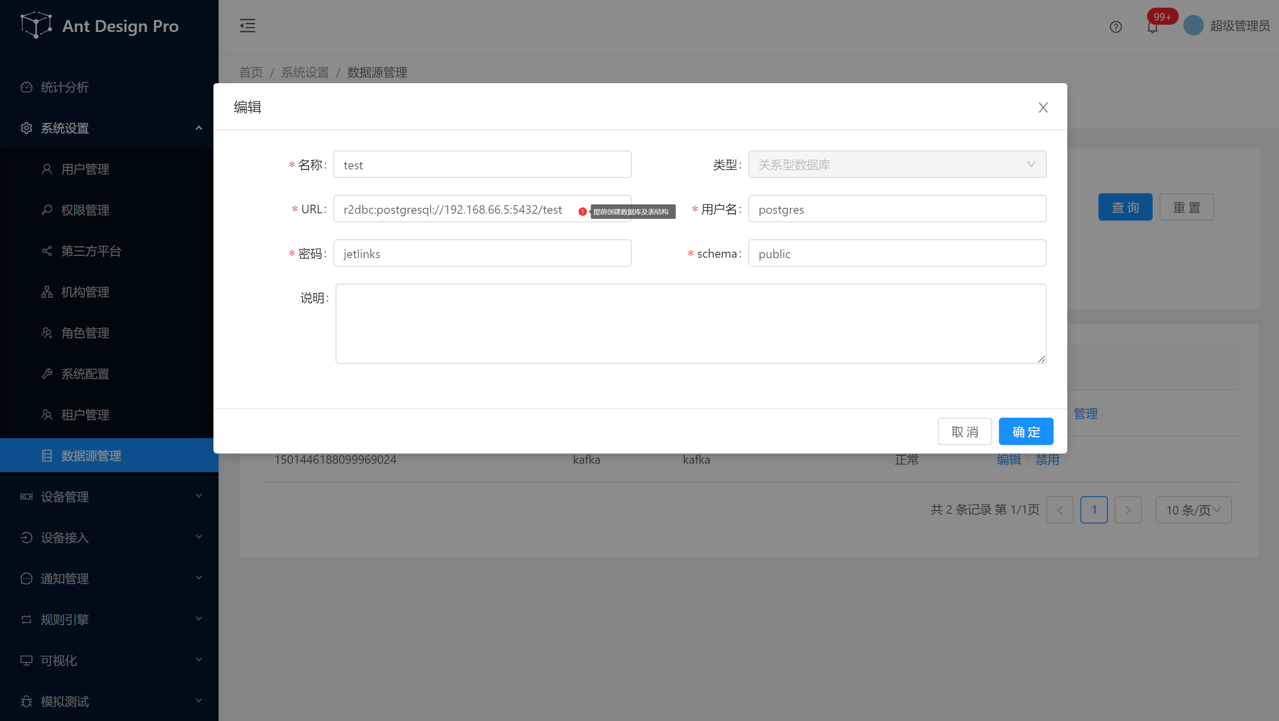The image size is (1279, 721).
Task: Open the 10 条/页 page size dropdown
Action: click(x=1194, y=510)
